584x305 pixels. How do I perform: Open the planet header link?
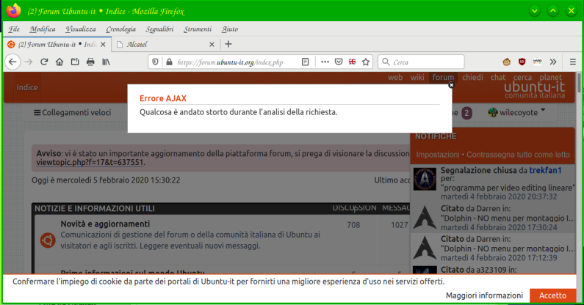click(550, 78)
